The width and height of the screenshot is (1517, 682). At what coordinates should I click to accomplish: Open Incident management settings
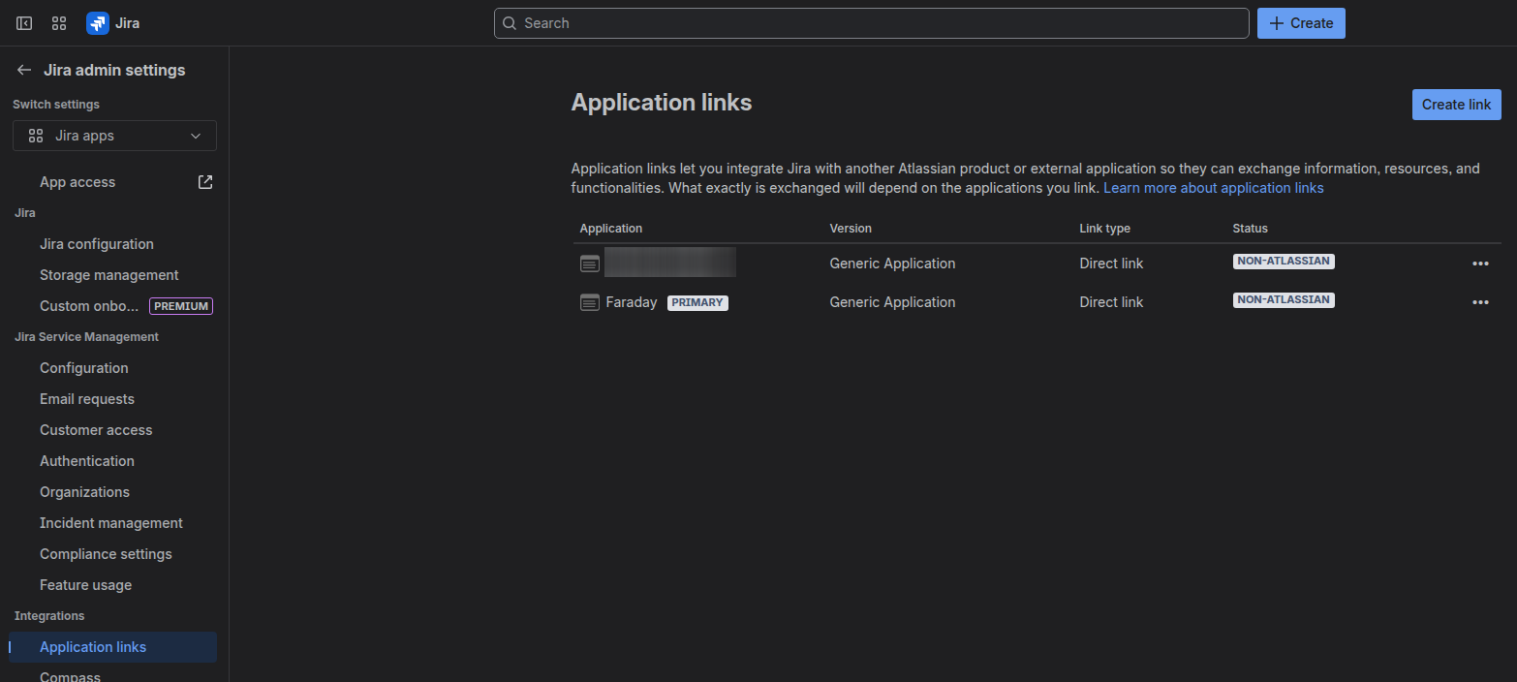click(x=111, y=523)
